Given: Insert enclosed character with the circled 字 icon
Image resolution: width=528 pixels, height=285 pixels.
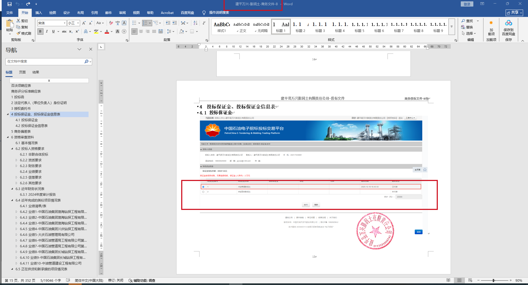Looking at the screenshot, I should pos(124,31).
